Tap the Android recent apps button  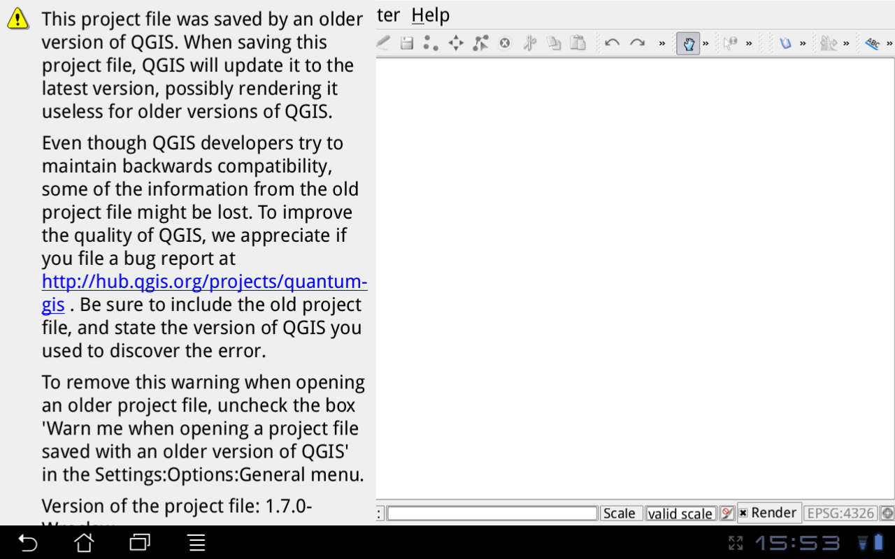[x=140, y=542]
